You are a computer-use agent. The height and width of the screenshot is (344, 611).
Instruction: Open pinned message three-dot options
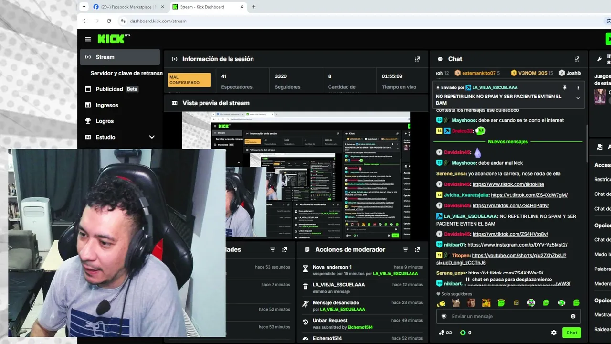[578, 88]
